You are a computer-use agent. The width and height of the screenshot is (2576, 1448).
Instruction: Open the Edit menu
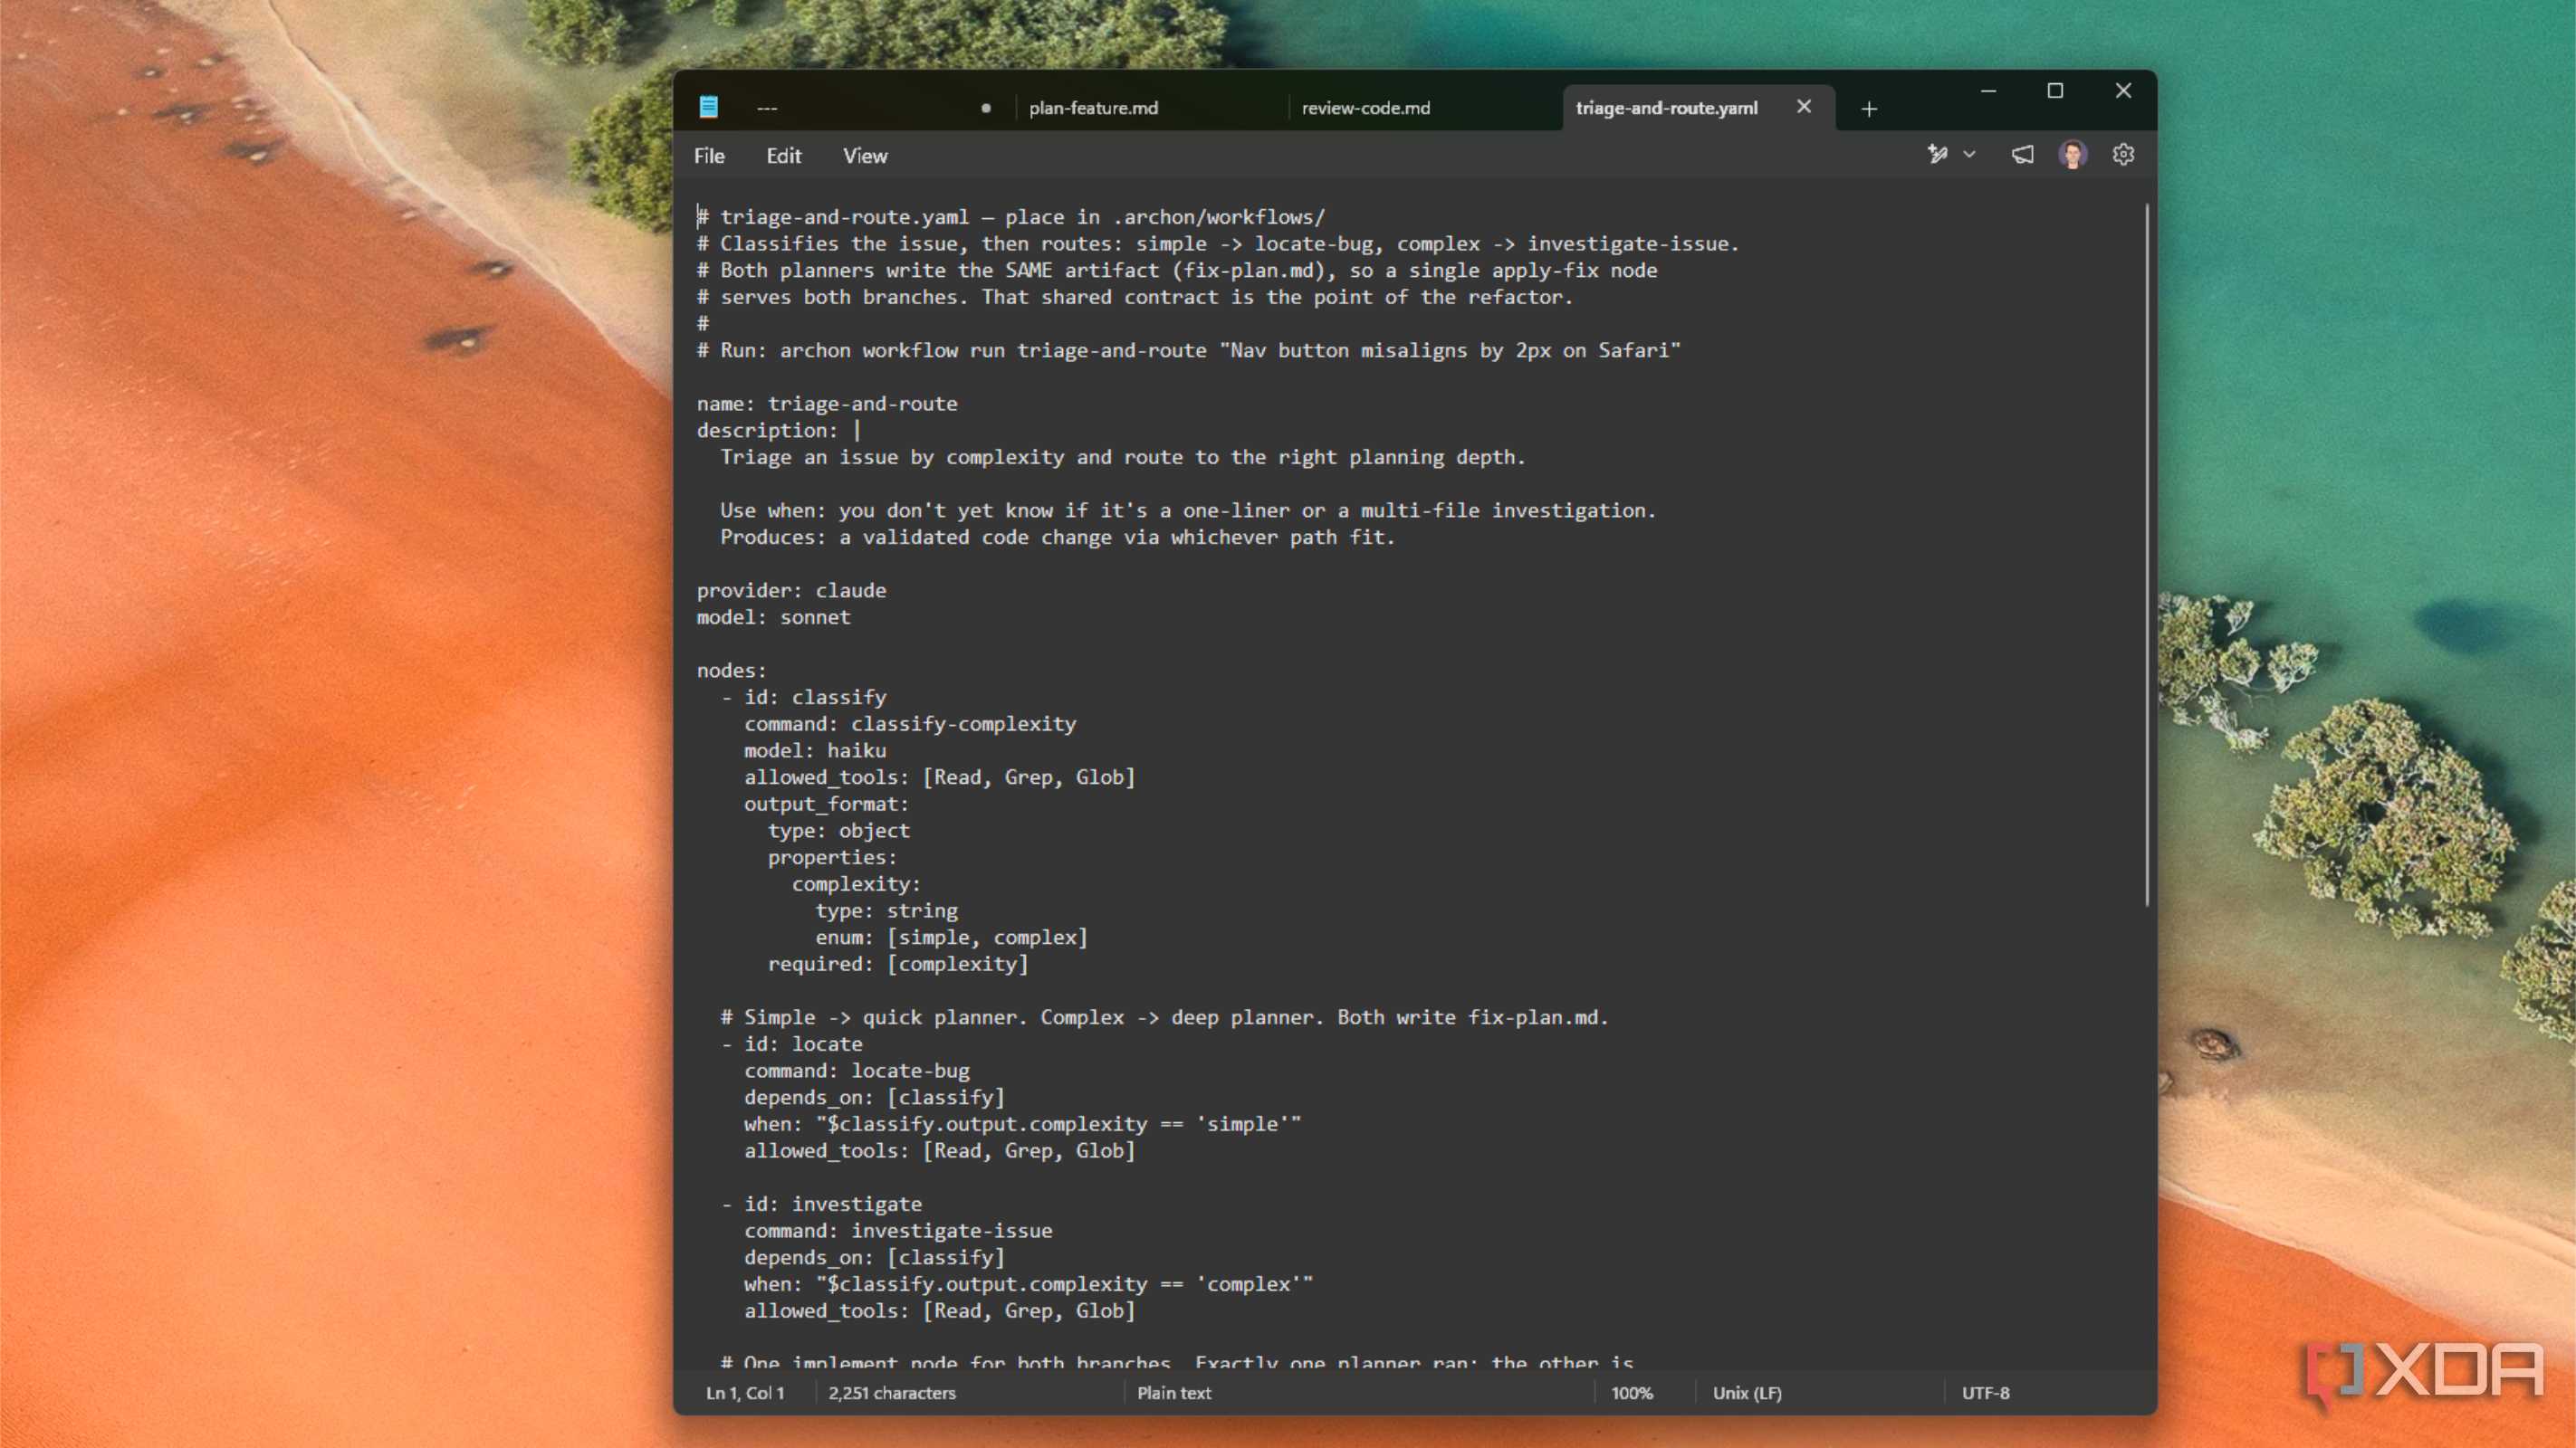point(784,156)
